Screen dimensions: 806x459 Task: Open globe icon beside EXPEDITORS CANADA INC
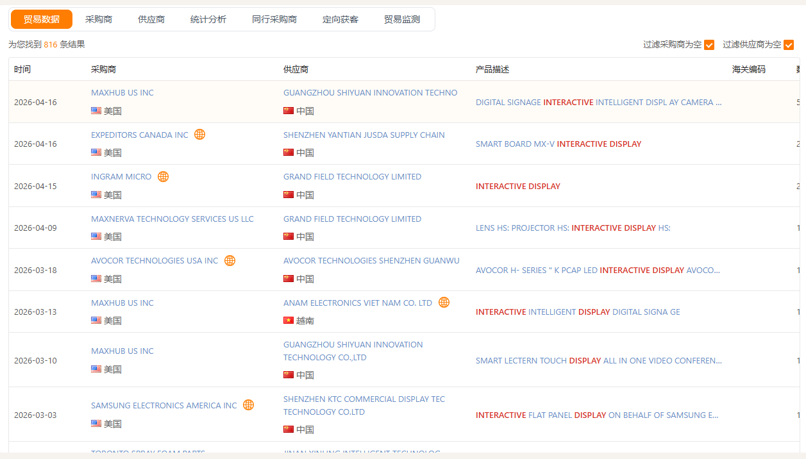(200, 135)
